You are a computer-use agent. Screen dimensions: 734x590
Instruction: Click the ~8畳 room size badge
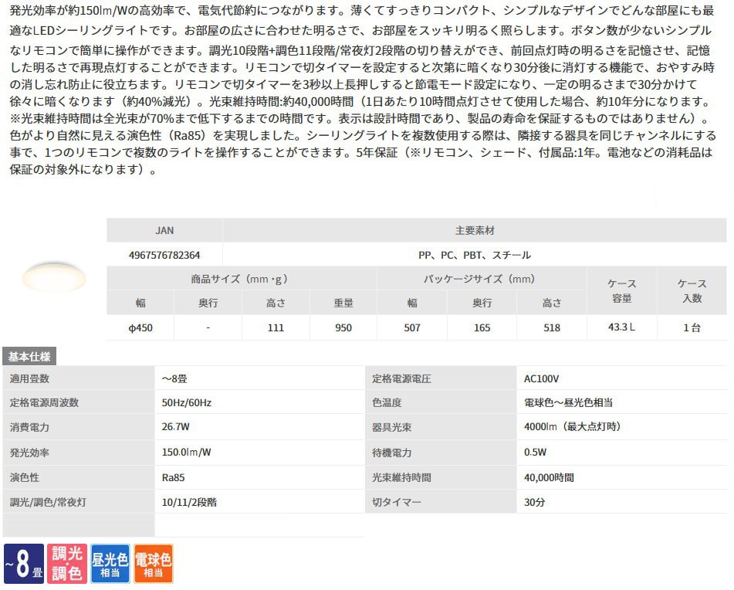click(23, 564)
